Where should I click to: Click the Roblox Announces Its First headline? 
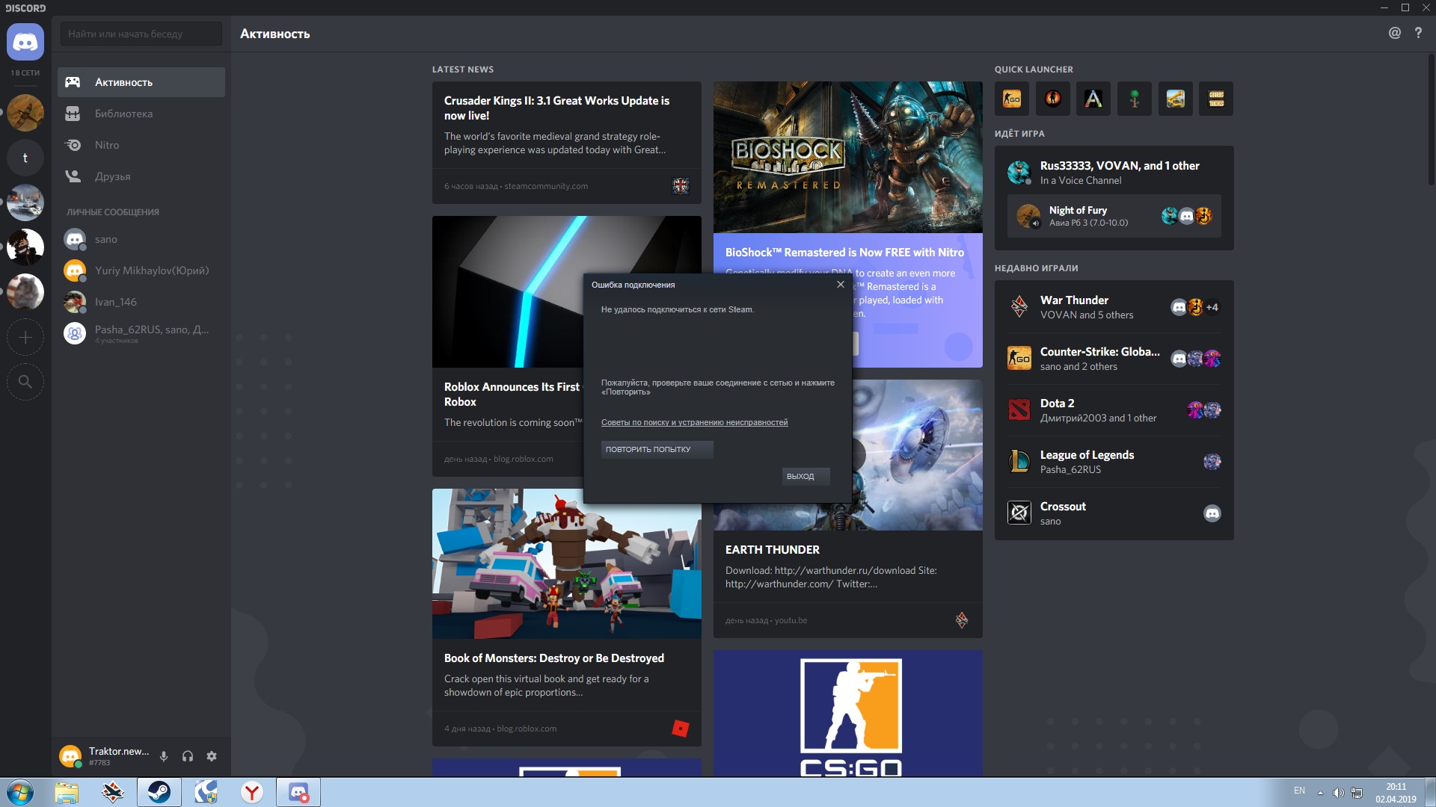coord(512,394)
